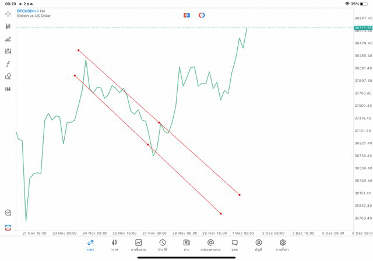Screen dimensions: 373x261
Task: Switch to the ราคา (Quotes) tab
Action: 90,245
